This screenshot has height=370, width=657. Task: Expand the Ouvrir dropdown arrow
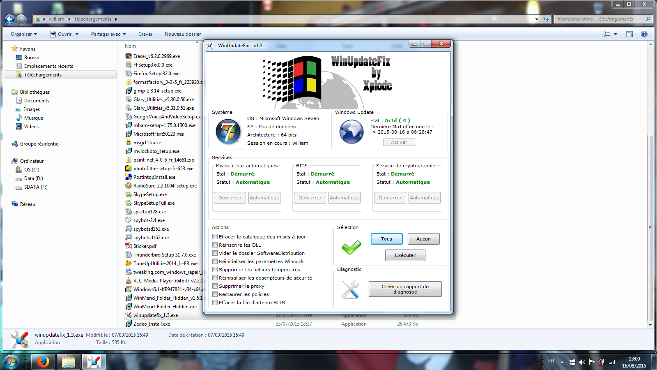[77, 34]
